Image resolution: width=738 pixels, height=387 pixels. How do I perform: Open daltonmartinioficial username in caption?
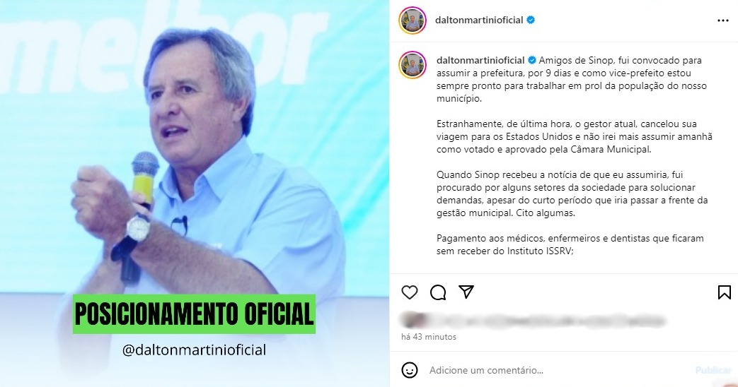coord(480,60)
